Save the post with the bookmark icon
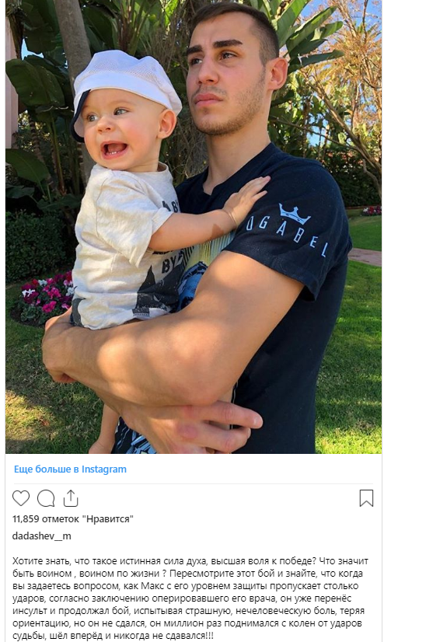The width and height of the screenshot is (426, 642). (x=366, y=498)
